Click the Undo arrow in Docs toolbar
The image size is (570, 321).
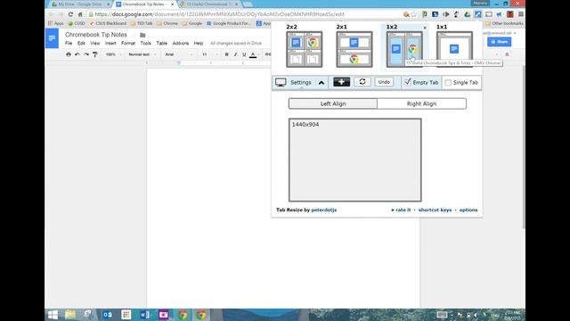(77, 54)
